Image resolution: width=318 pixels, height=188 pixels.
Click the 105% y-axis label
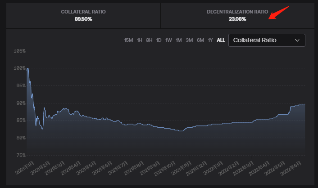coord(20,51)
